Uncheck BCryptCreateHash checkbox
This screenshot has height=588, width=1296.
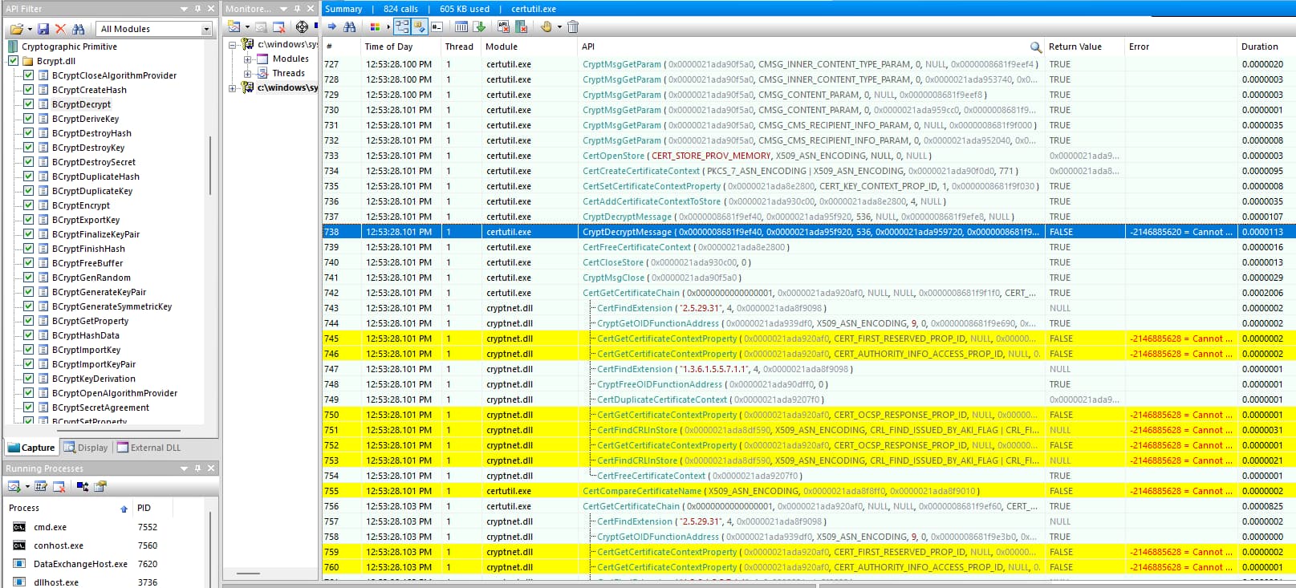pos(29,90)
